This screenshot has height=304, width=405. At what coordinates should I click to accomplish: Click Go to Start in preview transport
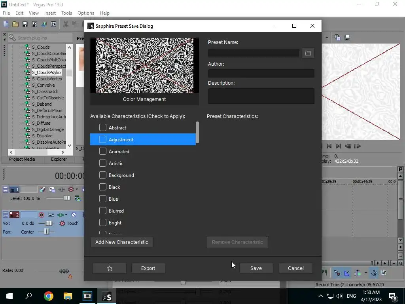coord(329,146)
